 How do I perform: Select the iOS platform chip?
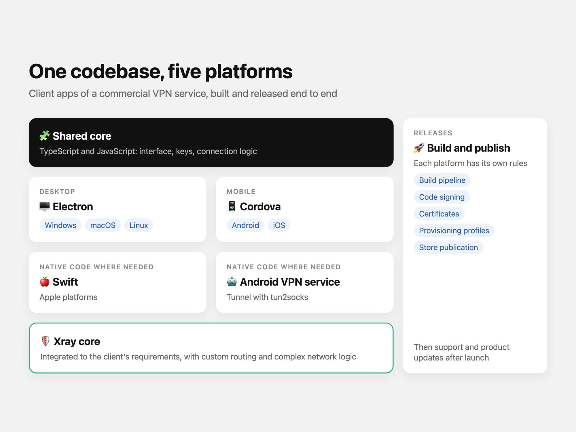pos(279,225)
